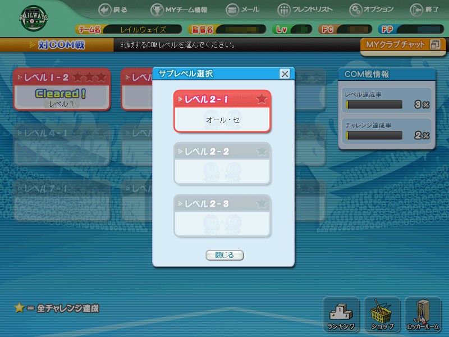Screen dimensions: 449x337
Task: Open オプション gear settings
Action: [x=356, y=10]
